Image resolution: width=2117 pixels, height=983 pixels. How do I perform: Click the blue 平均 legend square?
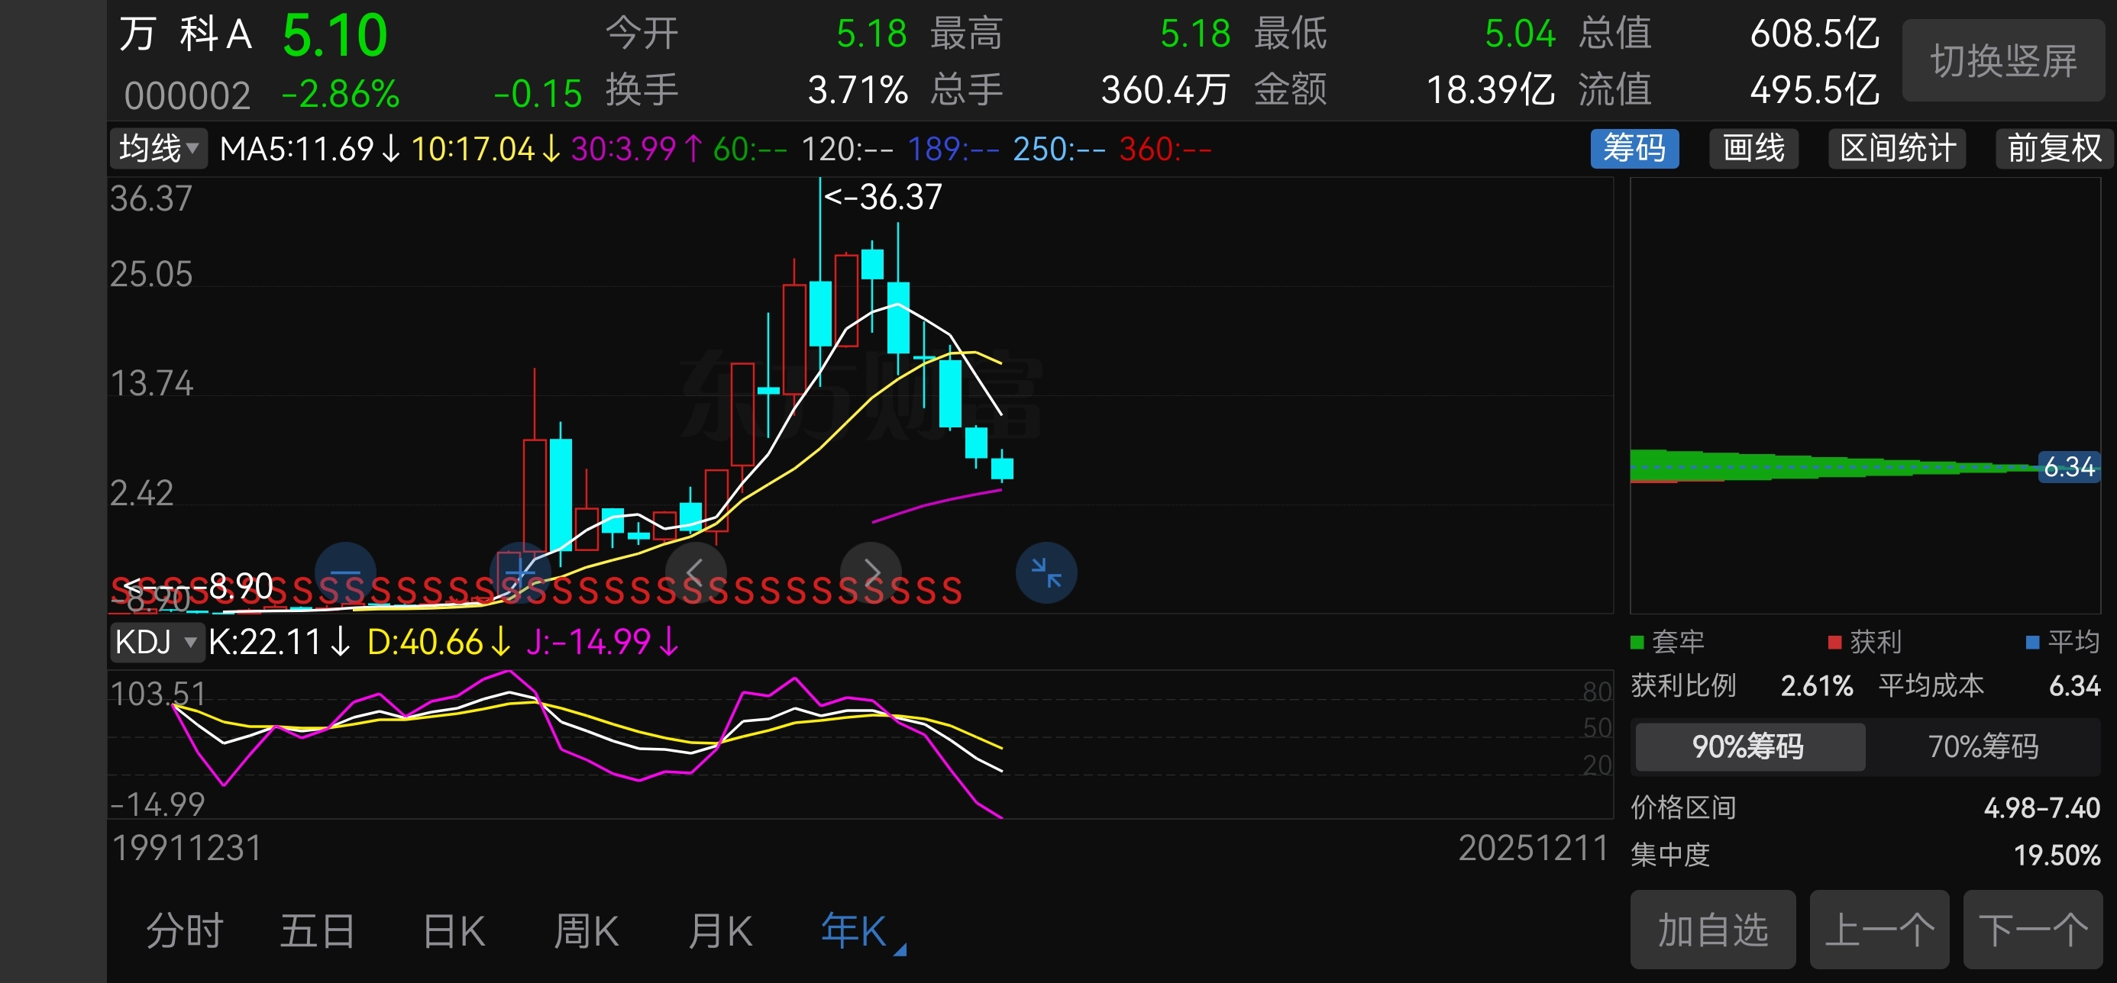pos(2032,642)
